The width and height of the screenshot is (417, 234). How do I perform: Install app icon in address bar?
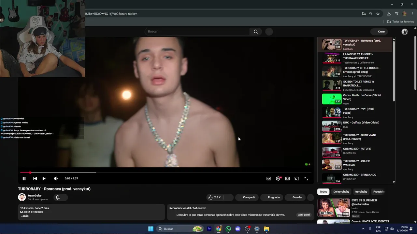point(364,14)
